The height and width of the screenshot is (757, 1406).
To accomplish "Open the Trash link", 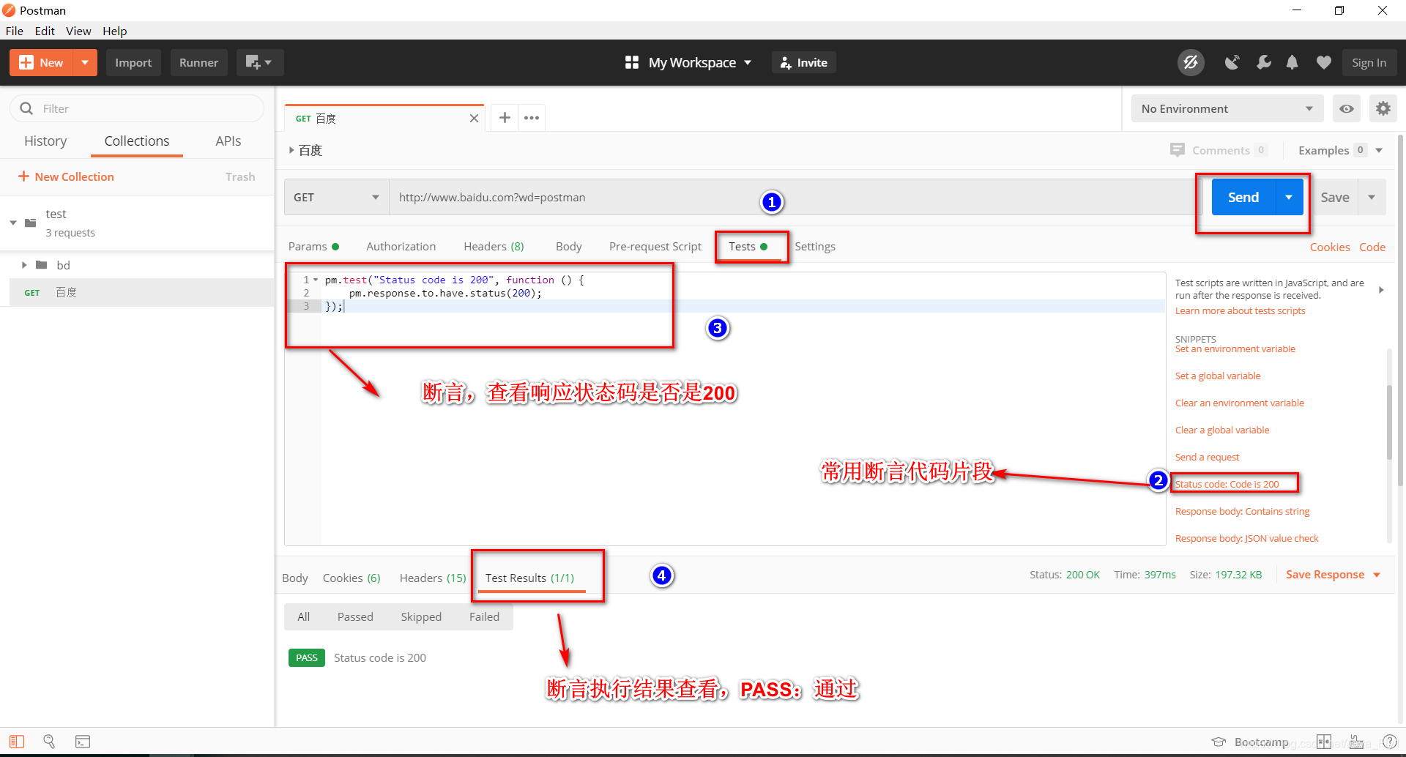I will 240,176.
